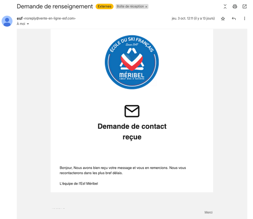Click the 'Demande de renseignement' subject title
Screen dimensions: 253x219
pos(55,7)
